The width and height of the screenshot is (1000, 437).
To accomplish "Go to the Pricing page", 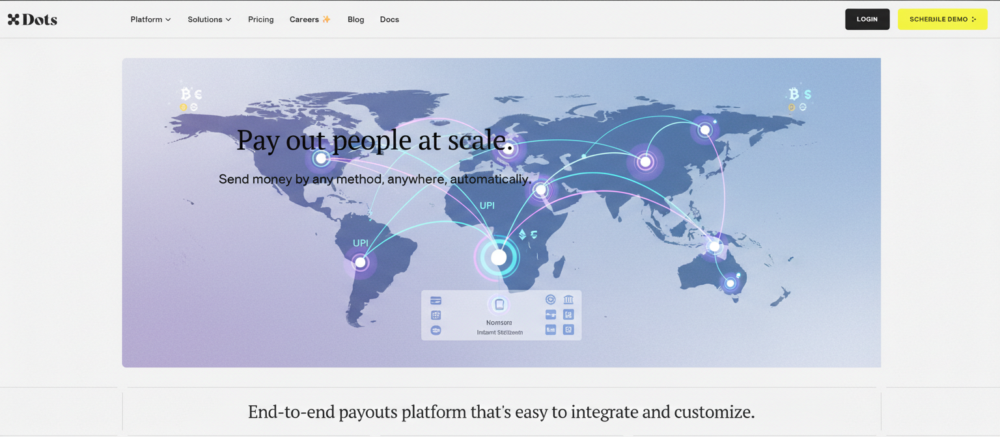I will coord(260,20).
